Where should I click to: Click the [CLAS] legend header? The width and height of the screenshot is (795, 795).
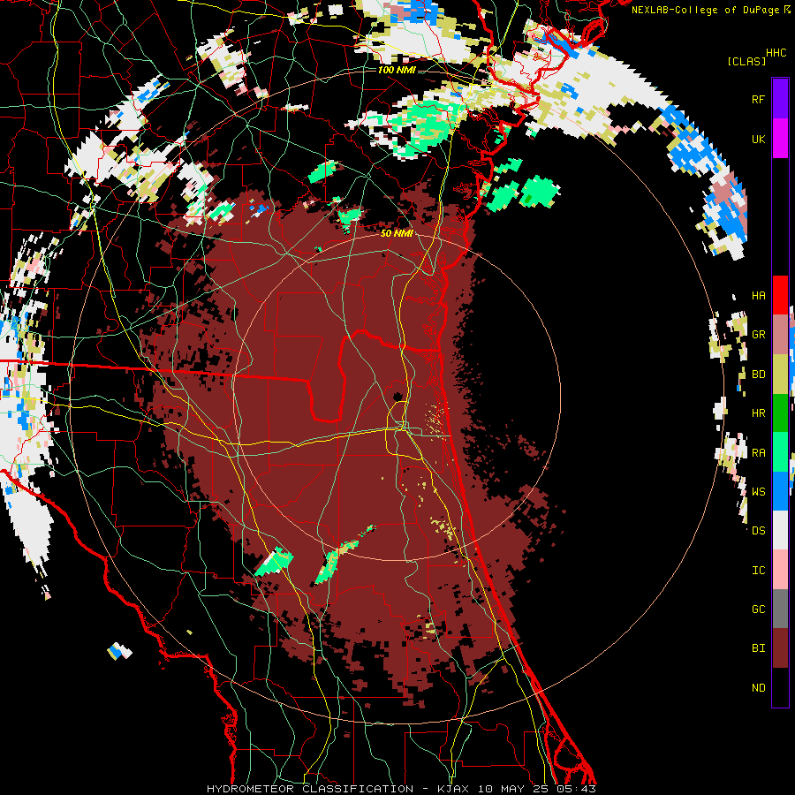click(746, 61)
